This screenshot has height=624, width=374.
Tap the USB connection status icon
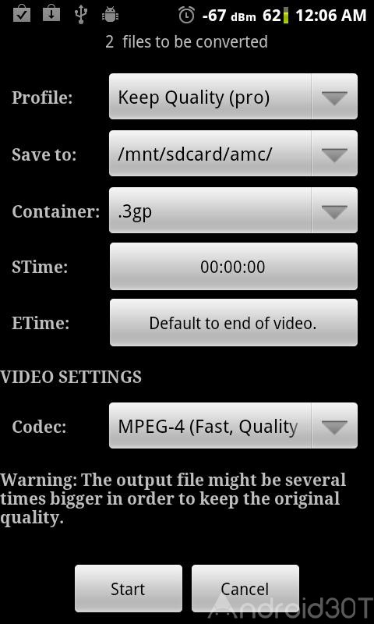coord(81,15)
